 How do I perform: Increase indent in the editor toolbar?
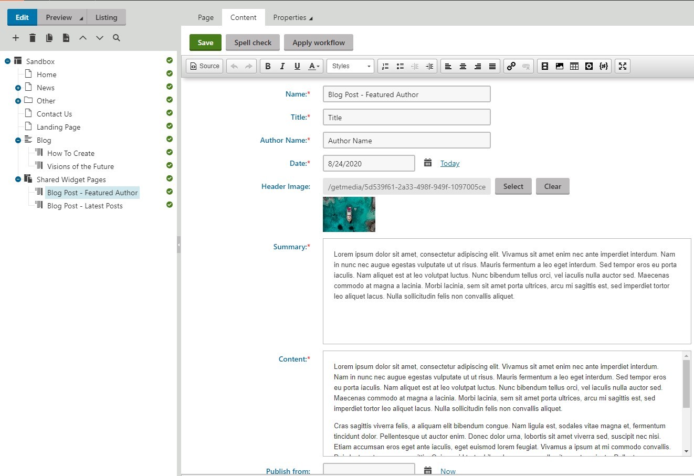(x=429, y=66)
